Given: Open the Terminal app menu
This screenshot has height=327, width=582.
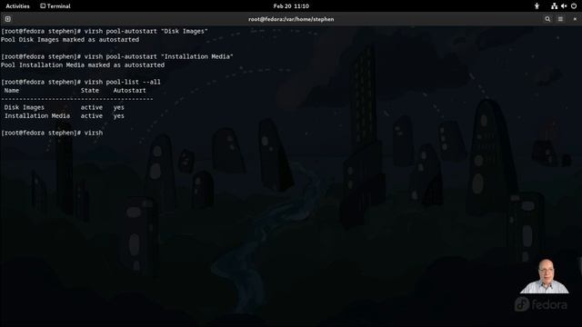Looking at the screenshot, I should [55, 6].
